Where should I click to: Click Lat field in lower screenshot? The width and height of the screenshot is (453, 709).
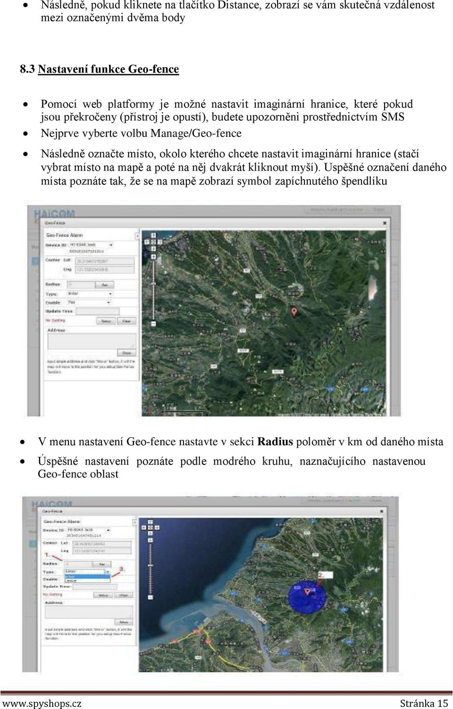tap(102, 544)
